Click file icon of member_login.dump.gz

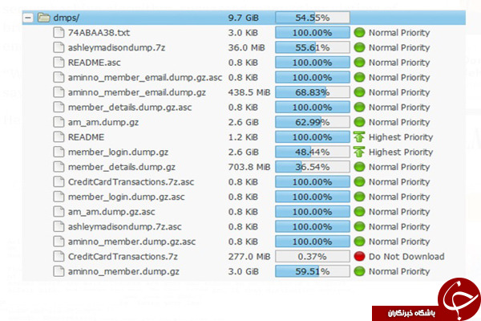coord(59,152)
